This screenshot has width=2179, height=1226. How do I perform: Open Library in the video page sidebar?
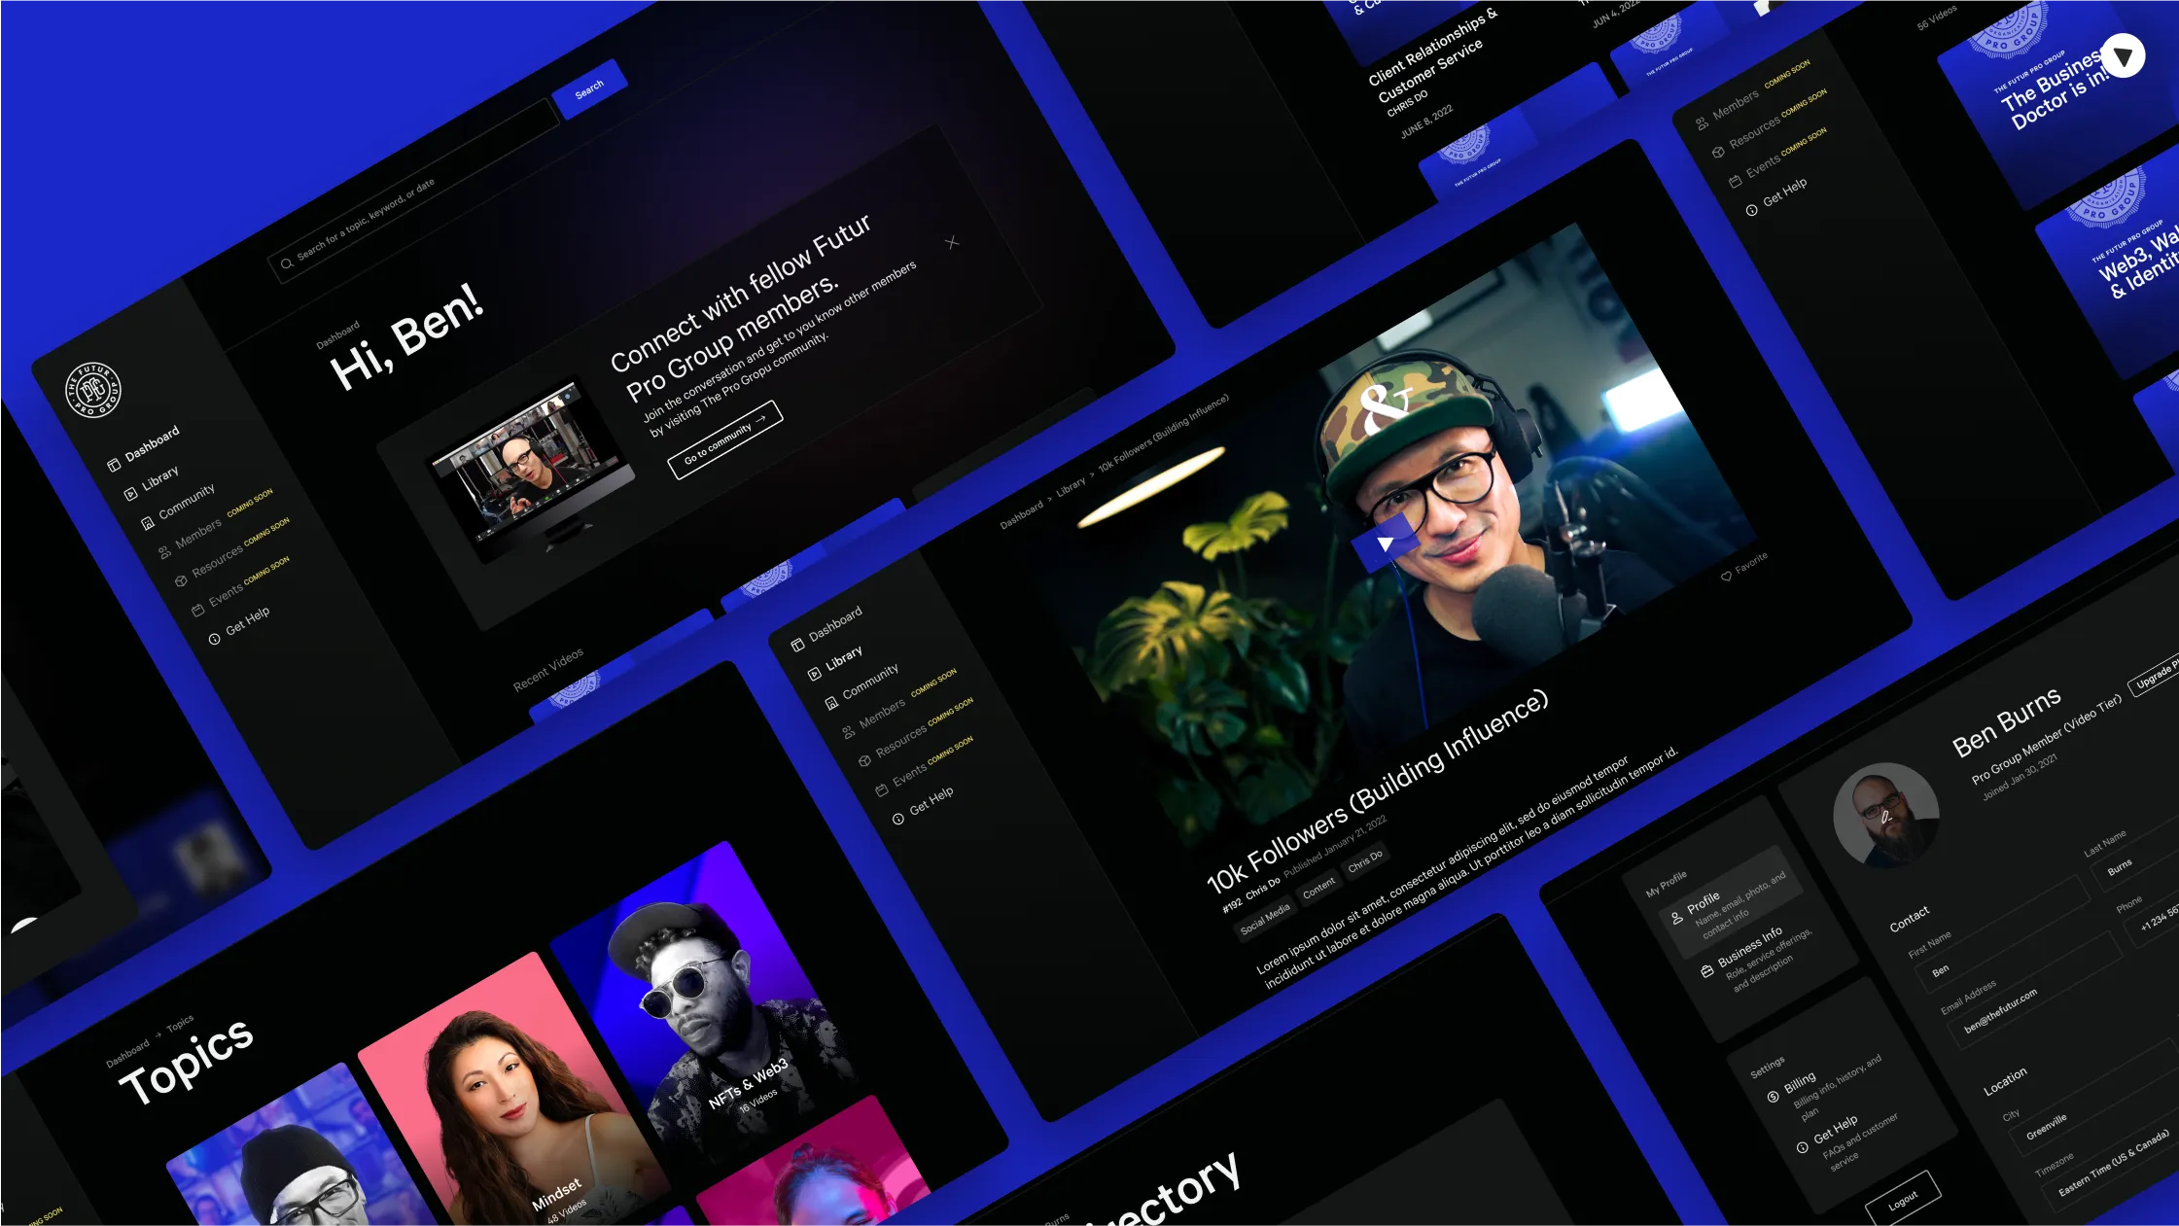[x=844, y=658]
